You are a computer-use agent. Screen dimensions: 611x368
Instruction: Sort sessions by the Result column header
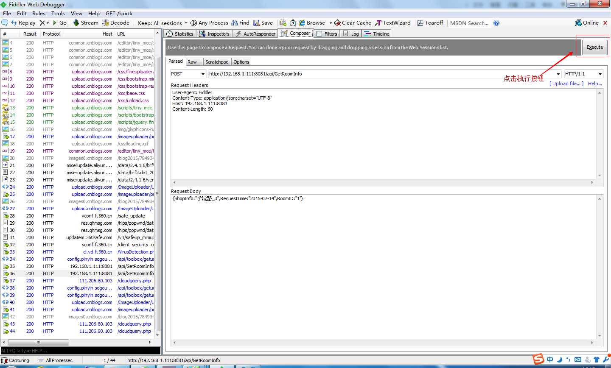(30, 34)
